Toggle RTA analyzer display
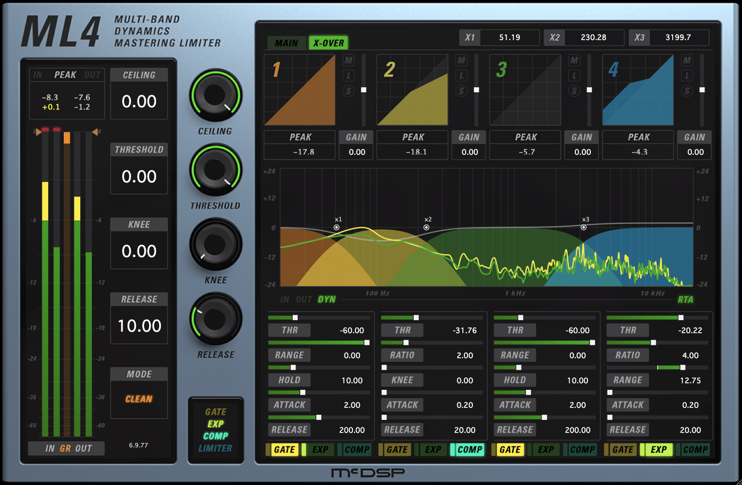Viewport: 742px width, 485px height. click(685, 300)
